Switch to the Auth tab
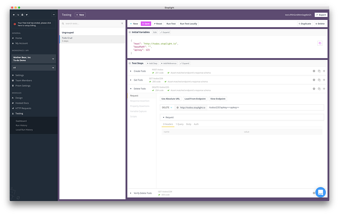This screenshot has height=215, width=339. (x=196, y=124)
